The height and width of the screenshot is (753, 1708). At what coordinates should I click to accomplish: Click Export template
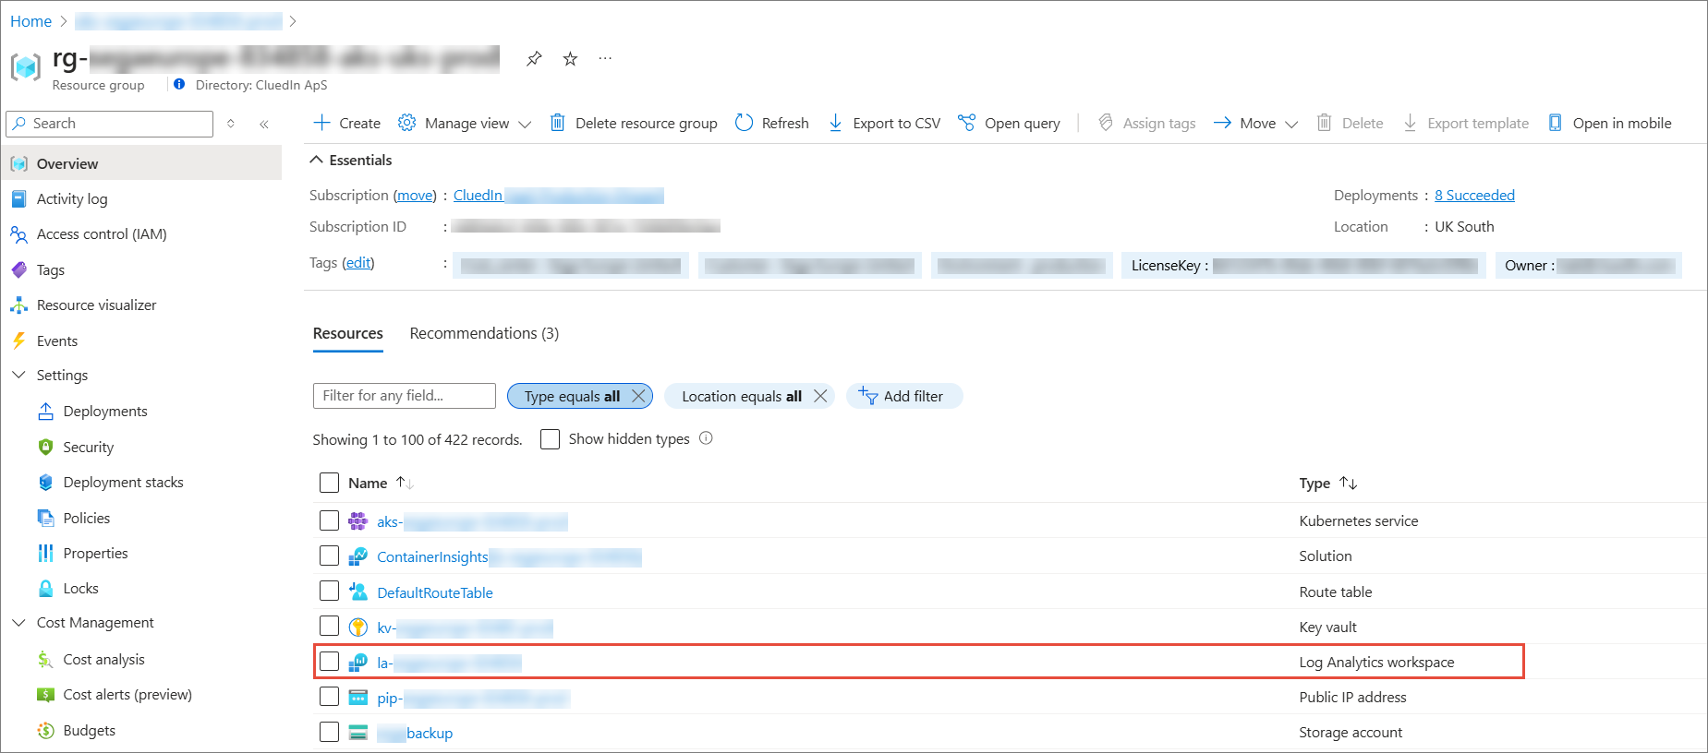pos(1466,123)
